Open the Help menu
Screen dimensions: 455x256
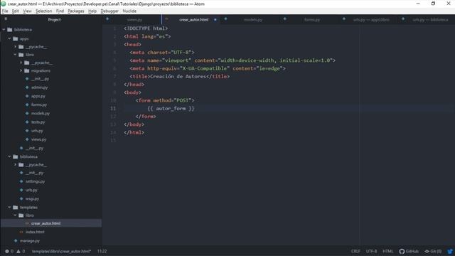tap(92, 11)
